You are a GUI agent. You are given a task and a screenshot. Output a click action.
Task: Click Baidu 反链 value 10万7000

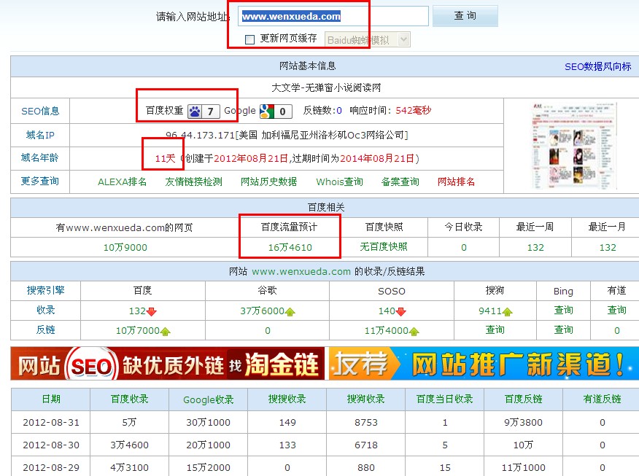coord(138,331)
